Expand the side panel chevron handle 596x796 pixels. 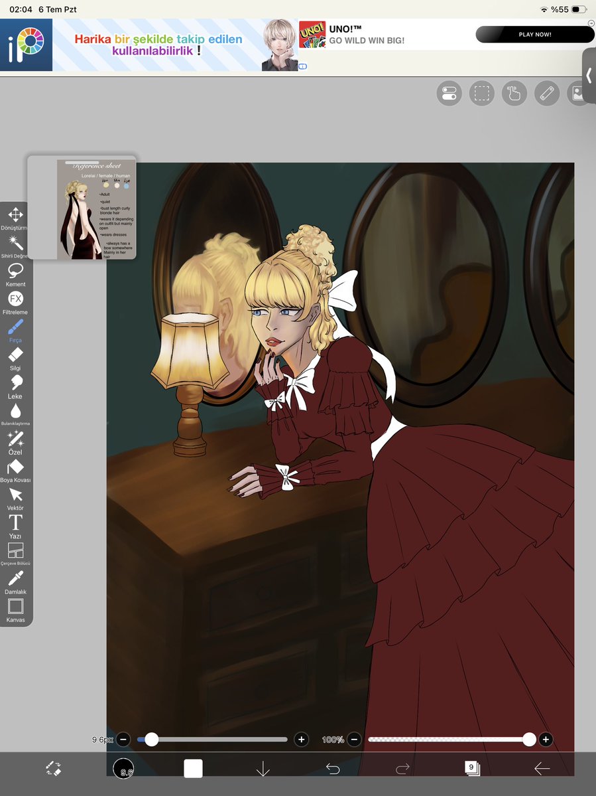[589, 76]
